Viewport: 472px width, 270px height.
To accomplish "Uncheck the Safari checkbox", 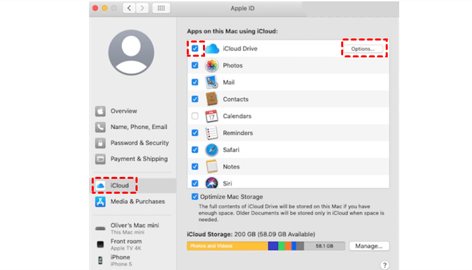I will point(195,150).
